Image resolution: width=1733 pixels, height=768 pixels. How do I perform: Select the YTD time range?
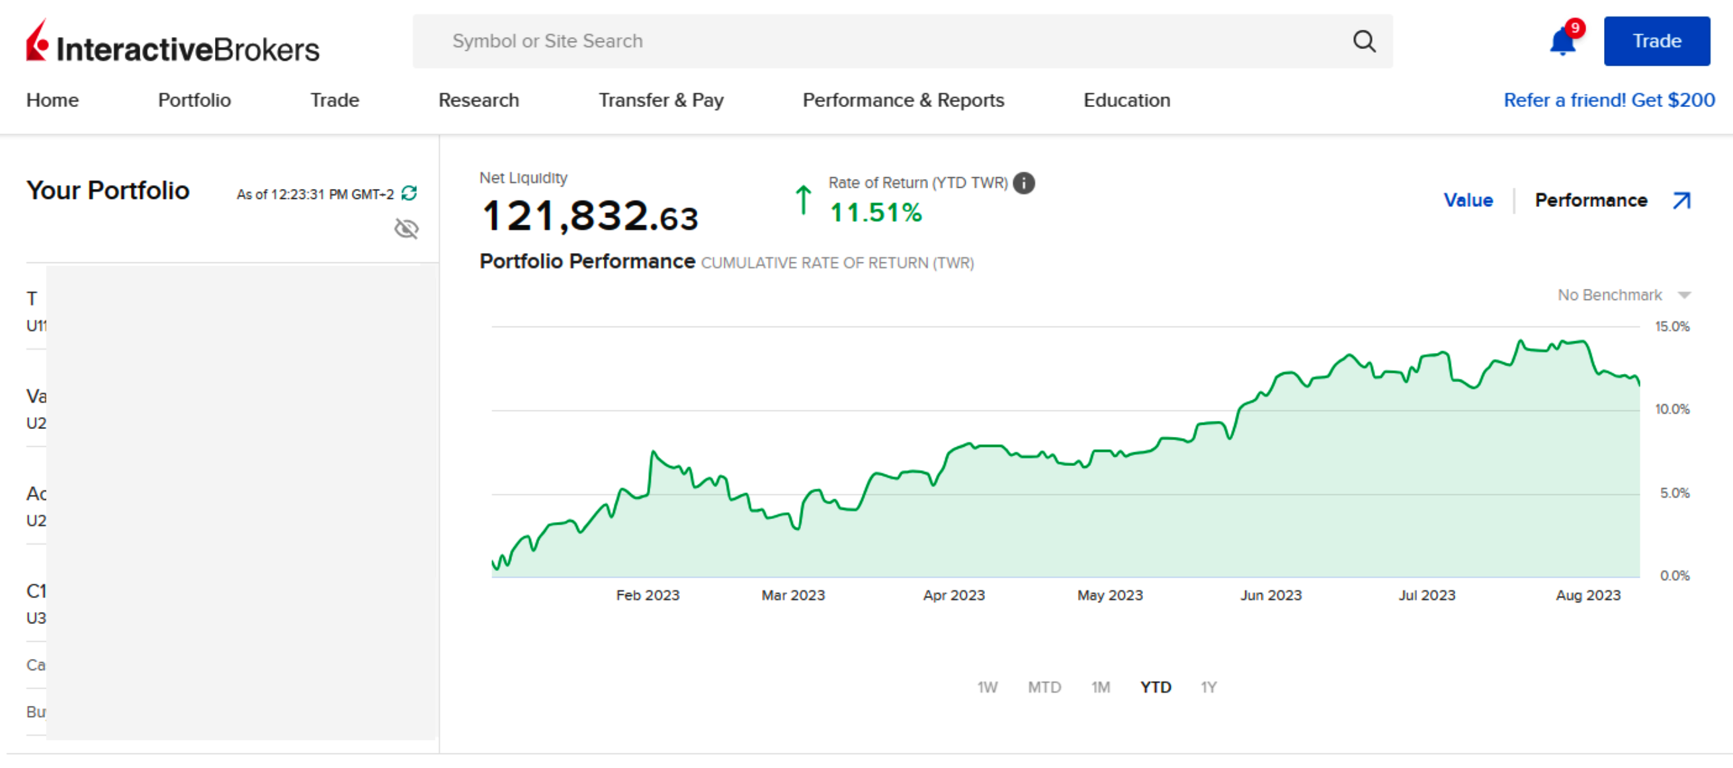tap(1155, 687)
